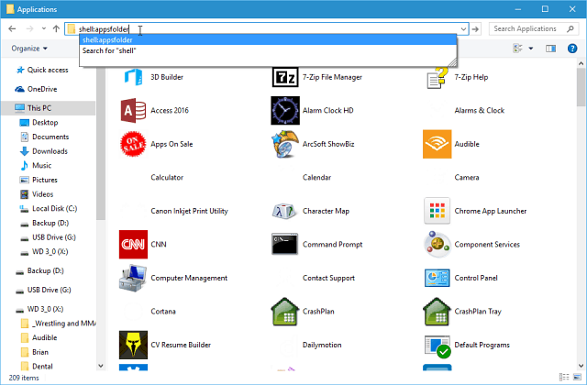Choose Search for "shell" suggestion
This screenshot has width=587, height=385.
pyautogui.click(x=268, y=50)
